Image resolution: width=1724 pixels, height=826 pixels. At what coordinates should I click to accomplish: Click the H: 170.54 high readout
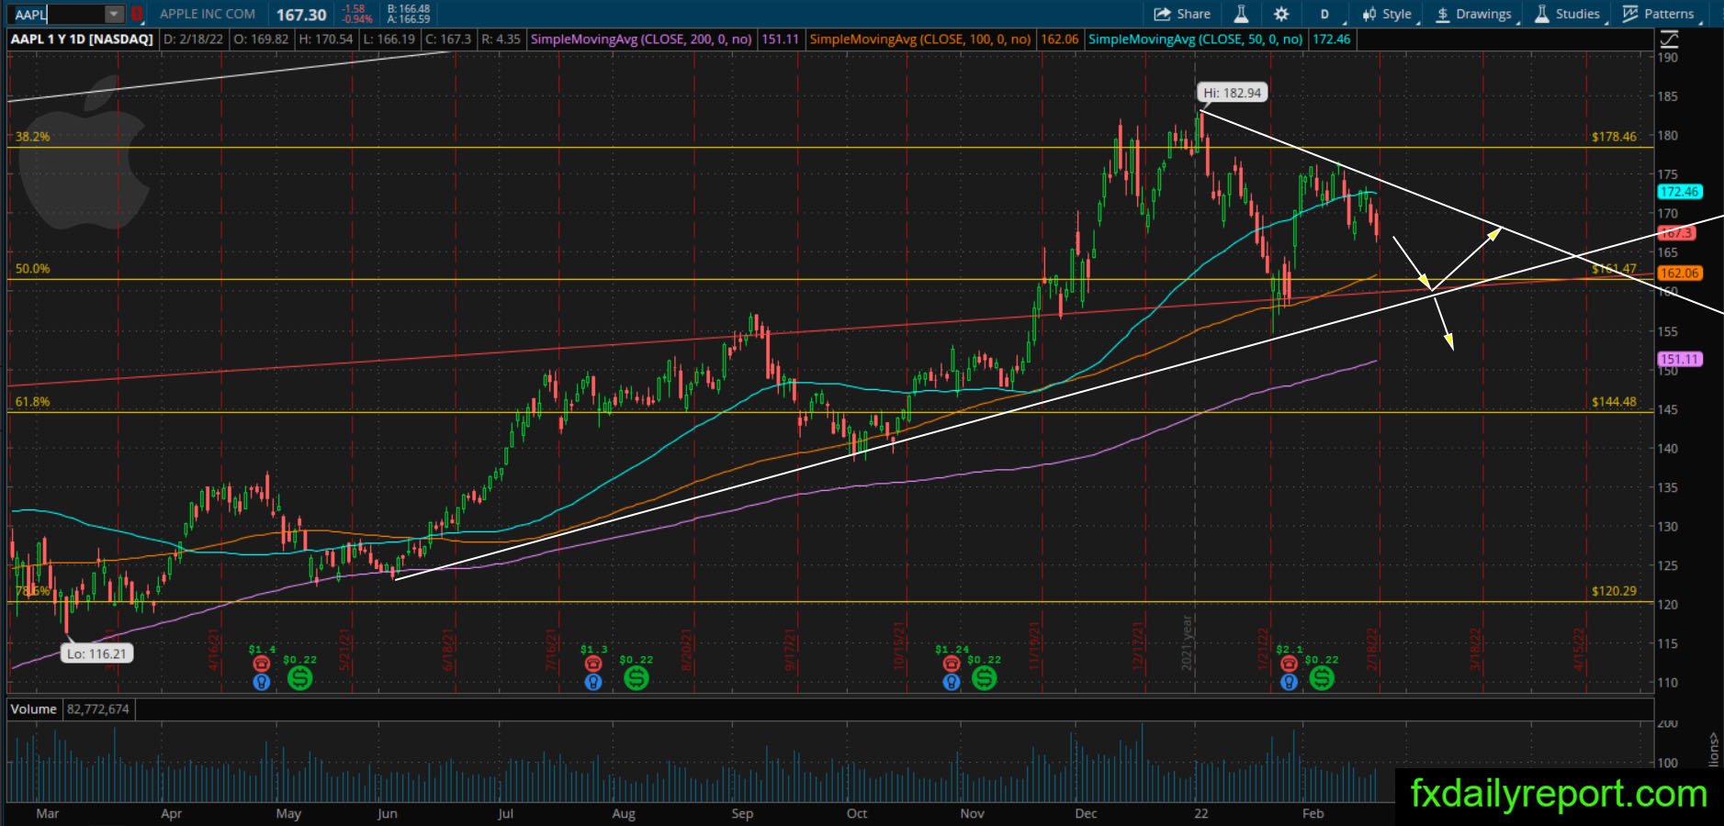[325, 39]
